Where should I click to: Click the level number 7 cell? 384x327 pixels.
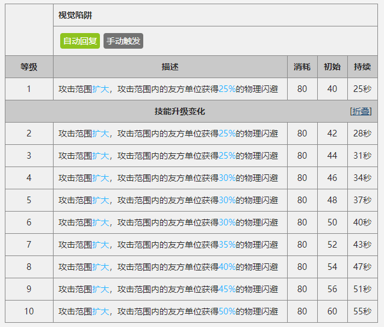29,245
